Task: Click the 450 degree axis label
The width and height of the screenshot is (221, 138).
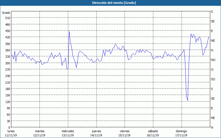Action: coord(8,31)
